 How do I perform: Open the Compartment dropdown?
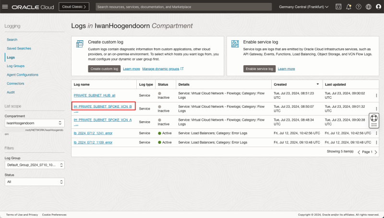[x=34, y=123]
